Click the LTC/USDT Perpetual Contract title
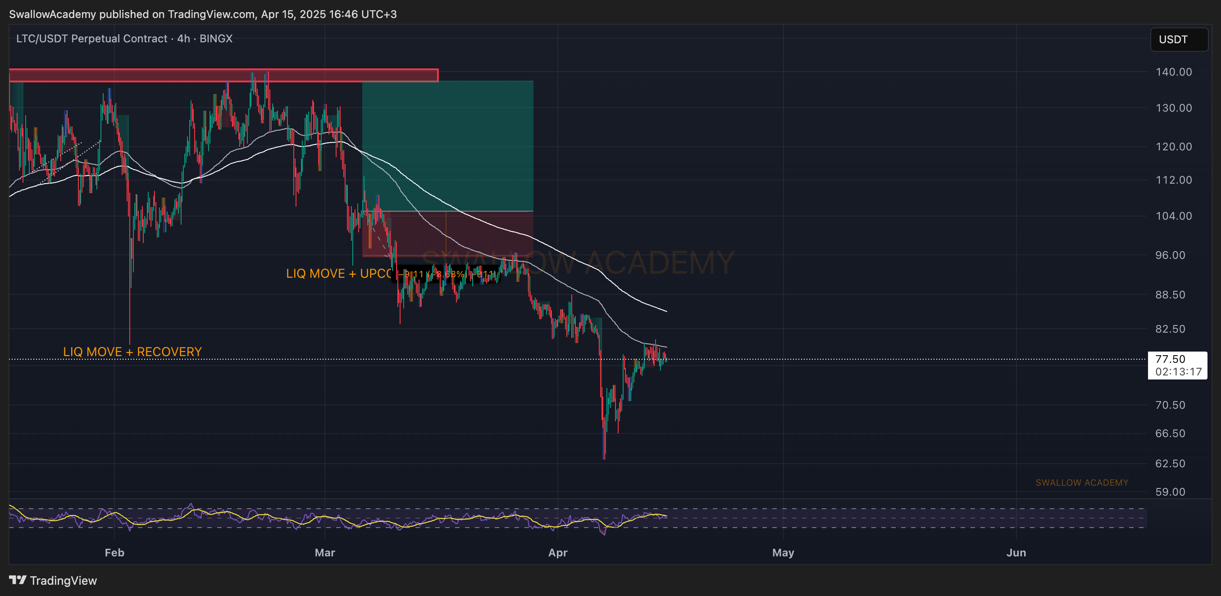Viewport: 1221px width, 596px height. [124, 38]
